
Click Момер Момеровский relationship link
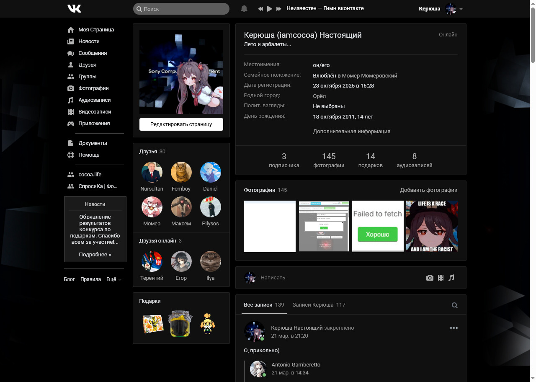click(x=369, y=76)
